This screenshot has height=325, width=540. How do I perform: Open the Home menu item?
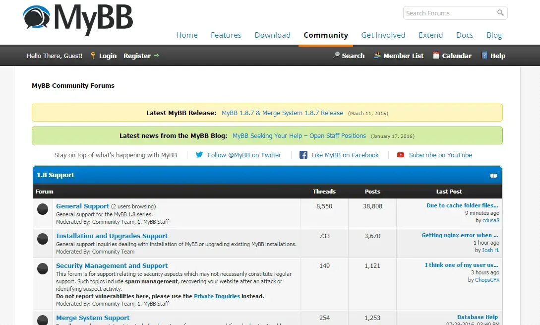pos(187,35)
